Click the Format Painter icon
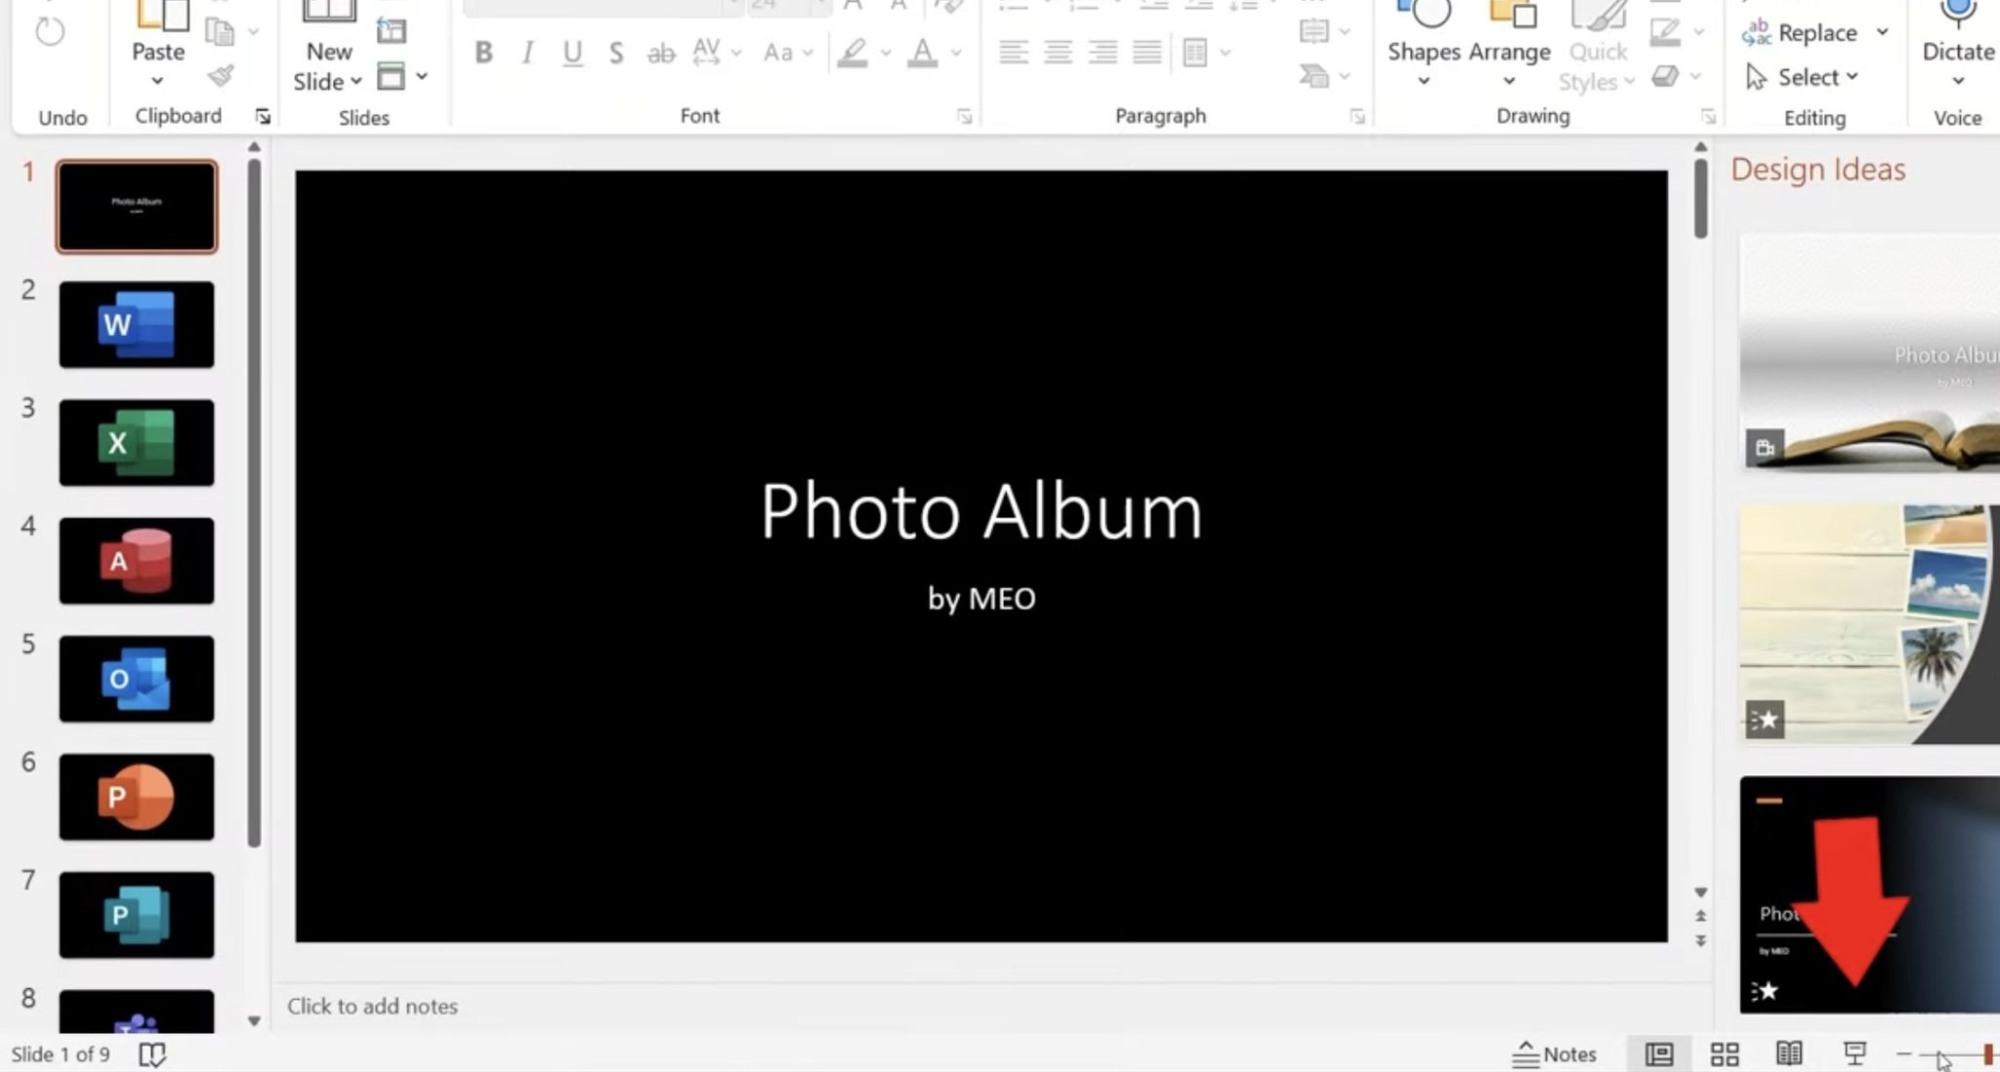The width and height of the screenshot is (2000, 1072). tap(223, 73)
